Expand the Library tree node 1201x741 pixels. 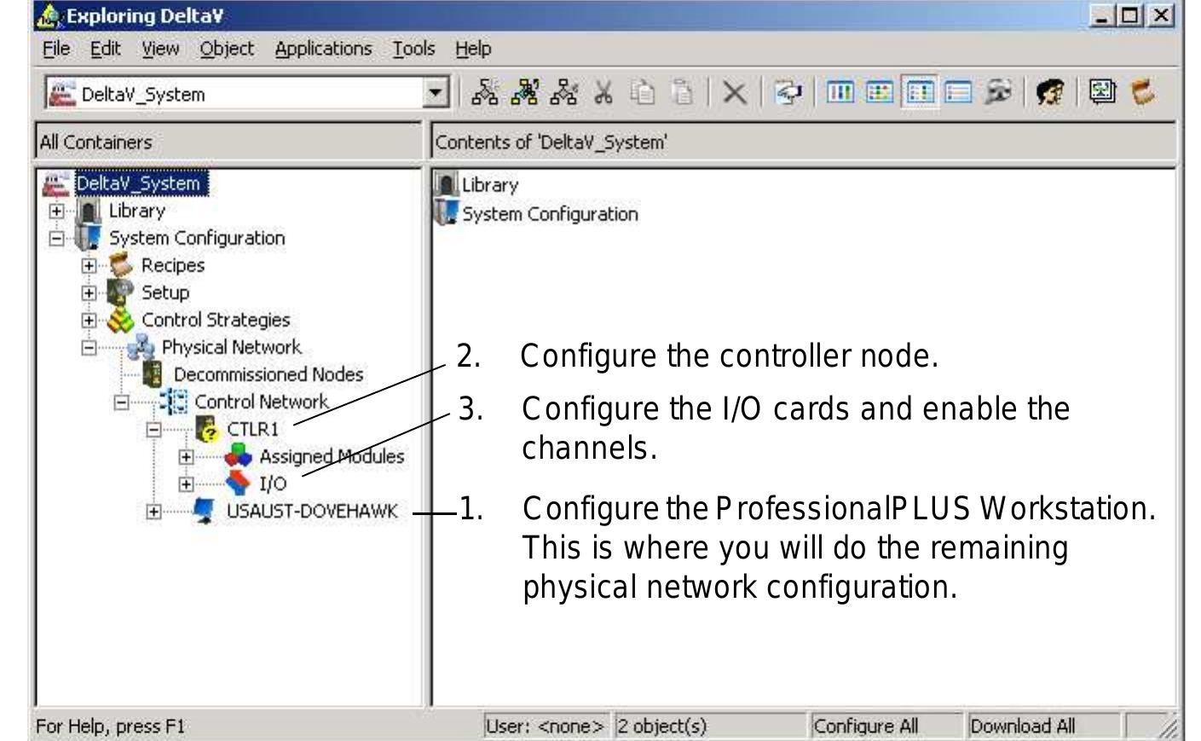coord(56,211)
